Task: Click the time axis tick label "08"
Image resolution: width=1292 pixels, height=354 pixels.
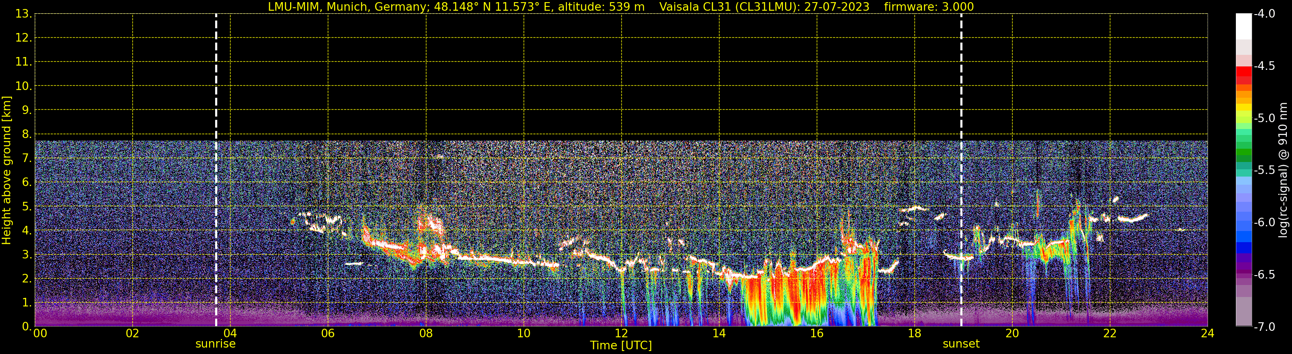Action: coord(426,333)
